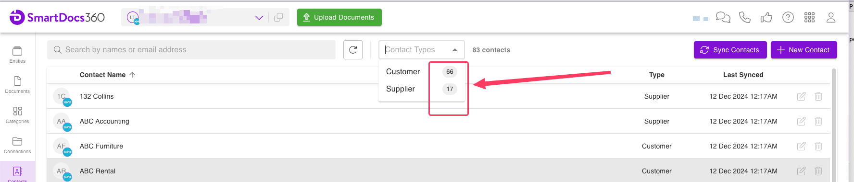Image resolution: width=854 pixels, height=182 pixels.
Task: Click the New Contact button
Action: point(804,50)
